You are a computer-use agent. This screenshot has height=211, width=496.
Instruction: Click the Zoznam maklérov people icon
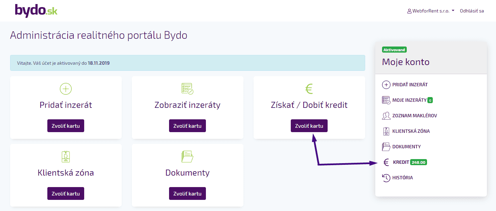click(386, 116)
